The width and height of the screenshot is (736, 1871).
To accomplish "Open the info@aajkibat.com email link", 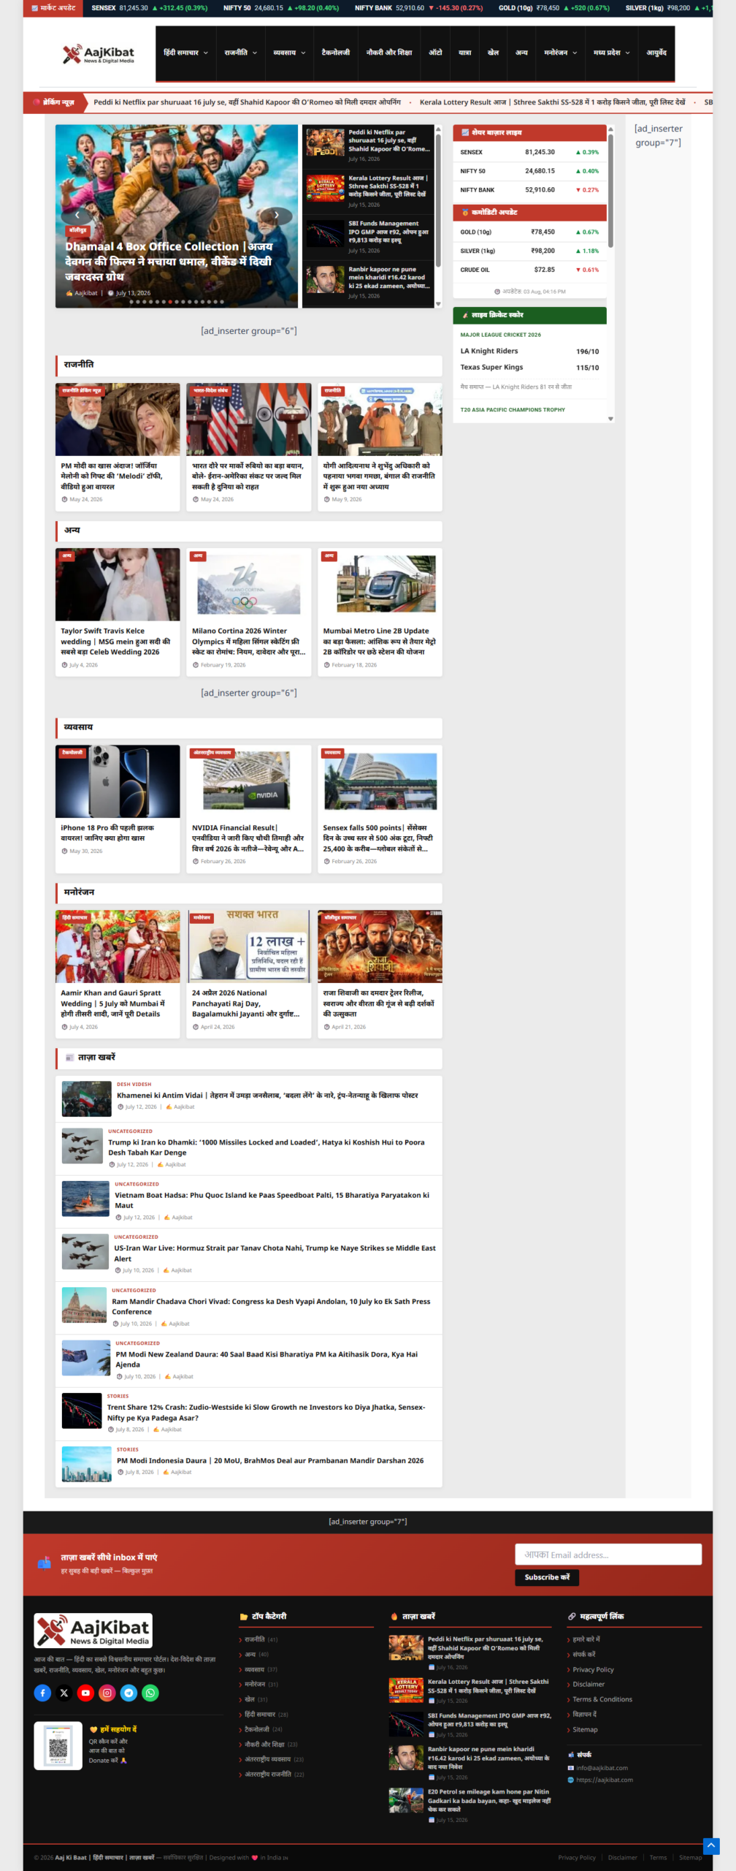I will tap(602, 1768).
